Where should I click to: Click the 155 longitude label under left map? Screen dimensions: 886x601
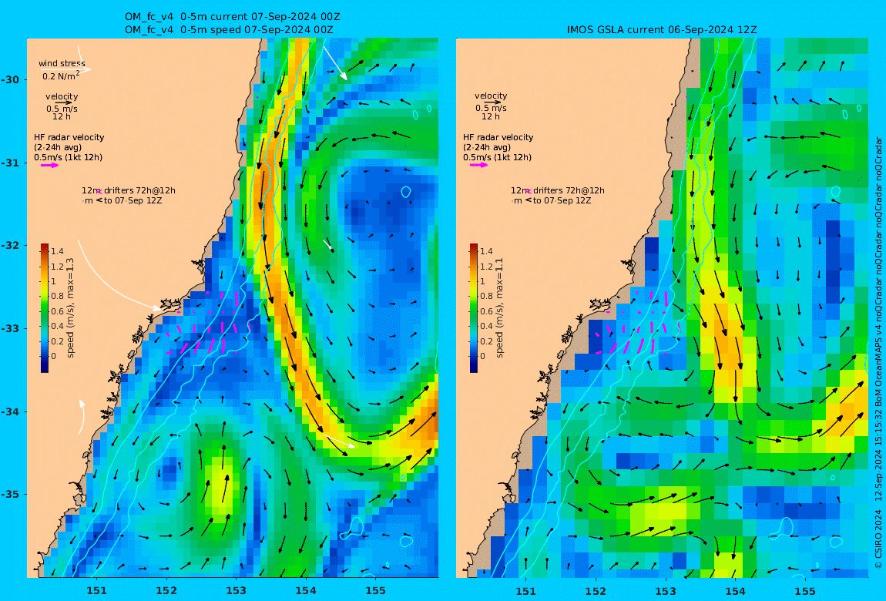pos(376,591)
